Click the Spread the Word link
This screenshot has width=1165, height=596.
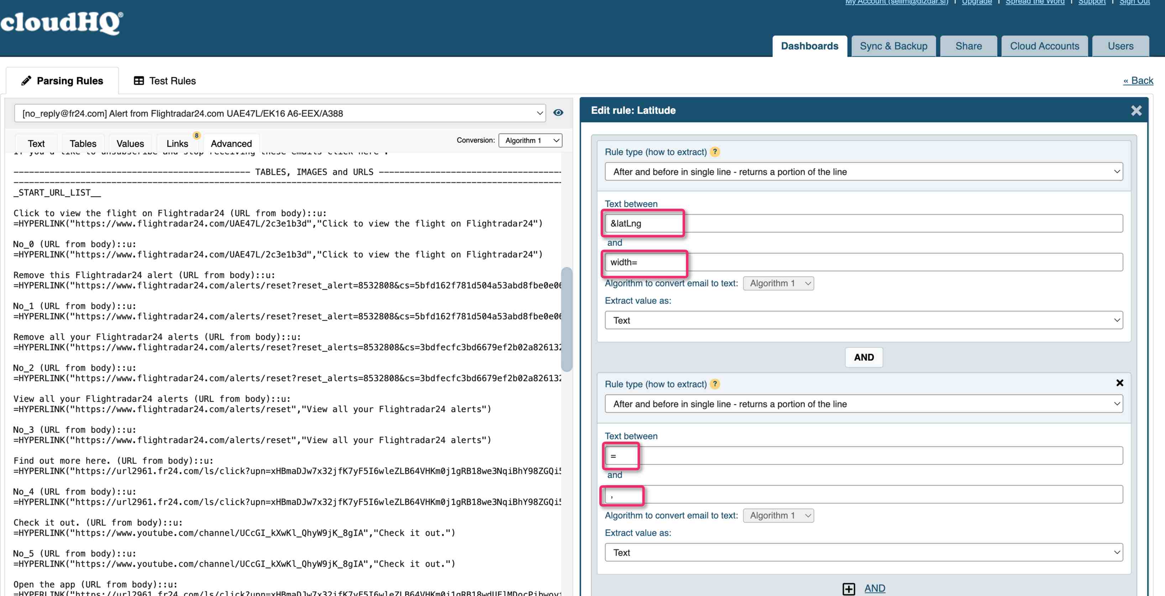coord(1035,2)
